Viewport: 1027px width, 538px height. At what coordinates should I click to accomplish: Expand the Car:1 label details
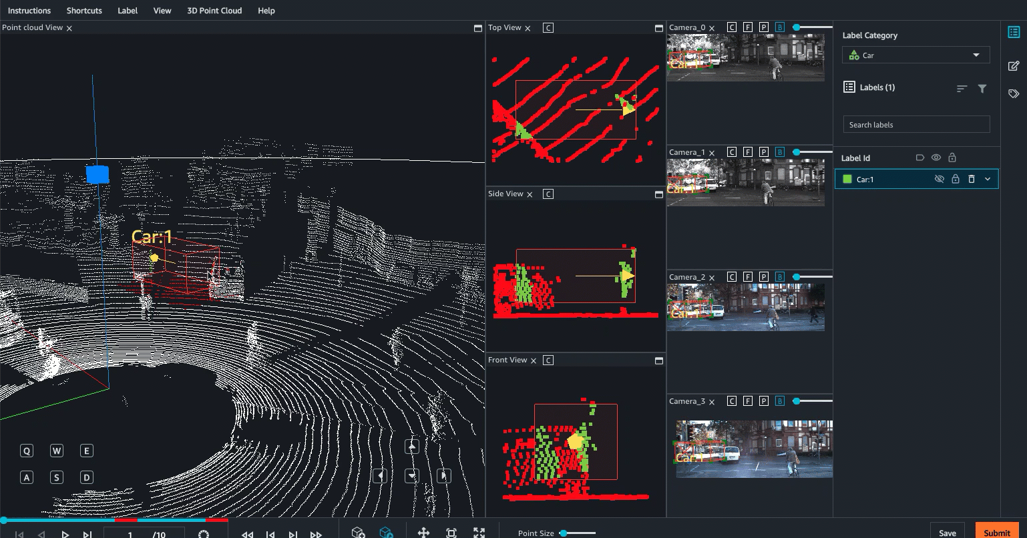(x=988, y=179)
